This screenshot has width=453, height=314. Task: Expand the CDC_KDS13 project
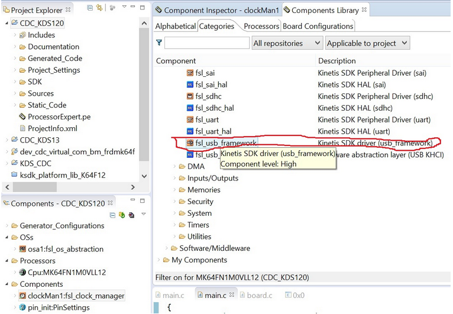tap(7, 140)
